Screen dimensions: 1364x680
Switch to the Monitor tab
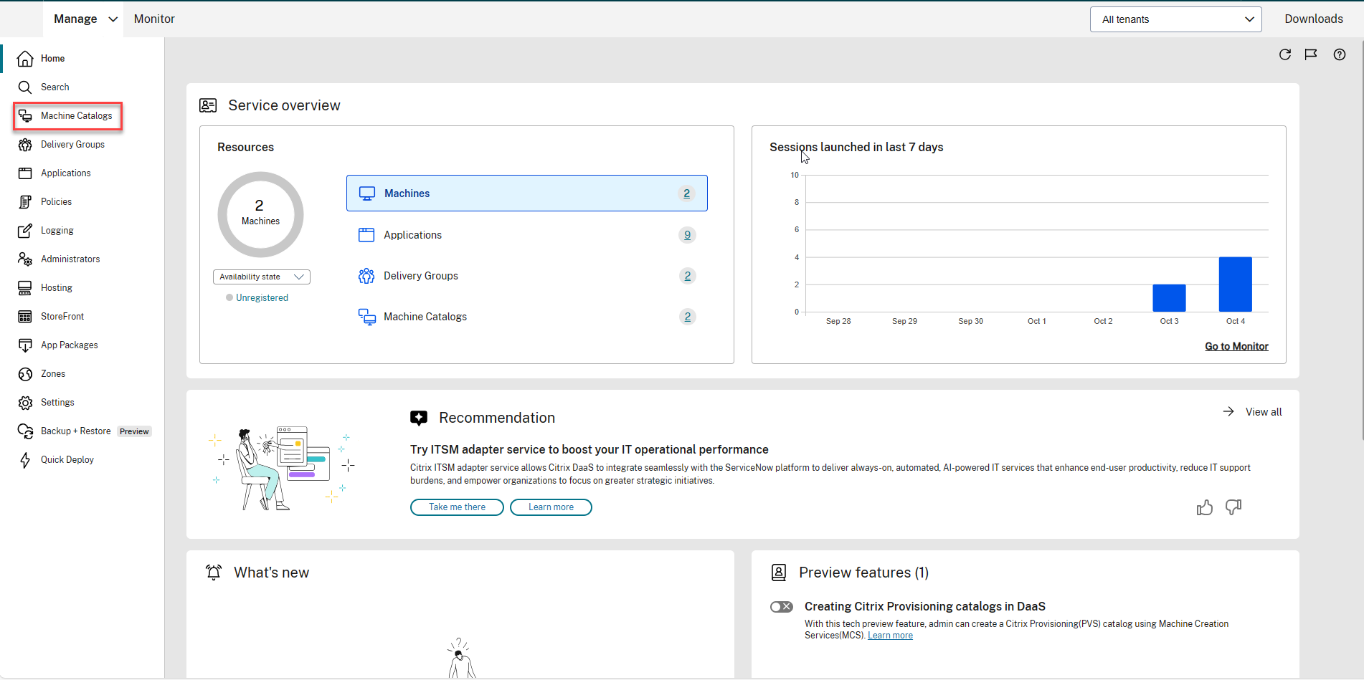[154, 19]
